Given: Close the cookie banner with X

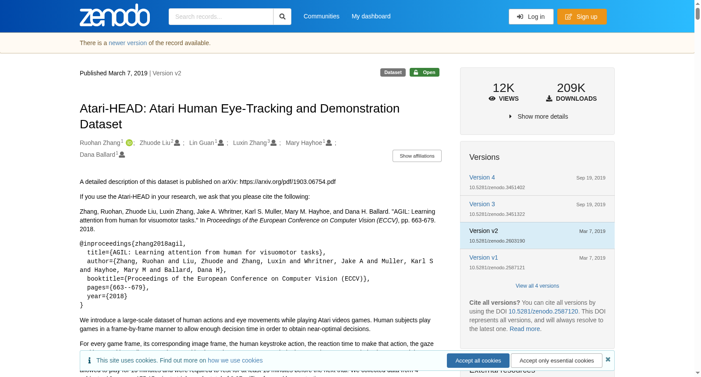Looking at the screenshot, I should [x=608, y=359].
